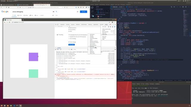Click the blue Run audits button
The image size is (191, 107).
(x=72, y=45)
